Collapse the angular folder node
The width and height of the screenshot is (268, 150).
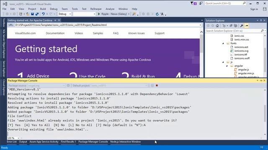[x=227, y=66]
